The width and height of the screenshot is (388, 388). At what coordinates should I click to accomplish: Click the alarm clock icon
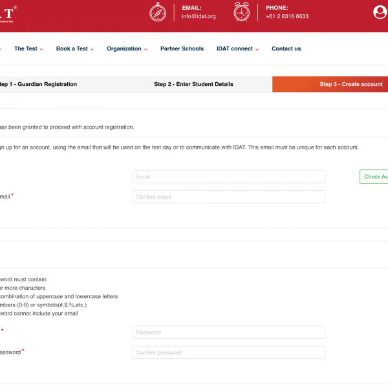click(242, 12)
